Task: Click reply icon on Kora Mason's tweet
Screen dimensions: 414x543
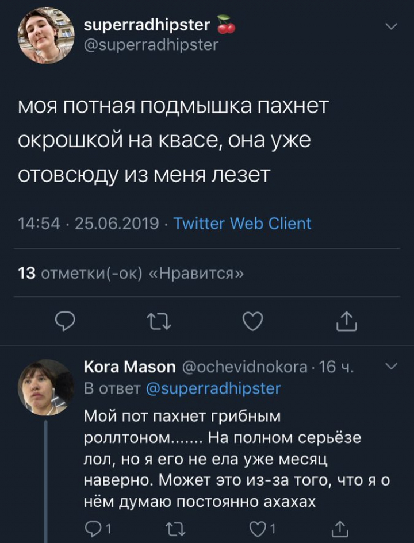Action: click(92, 529)
